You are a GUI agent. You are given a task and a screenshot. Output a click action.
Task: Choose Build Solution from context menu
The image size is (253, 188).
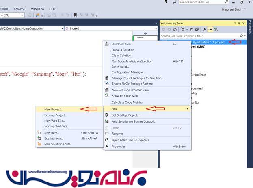(x=147, y=44)
